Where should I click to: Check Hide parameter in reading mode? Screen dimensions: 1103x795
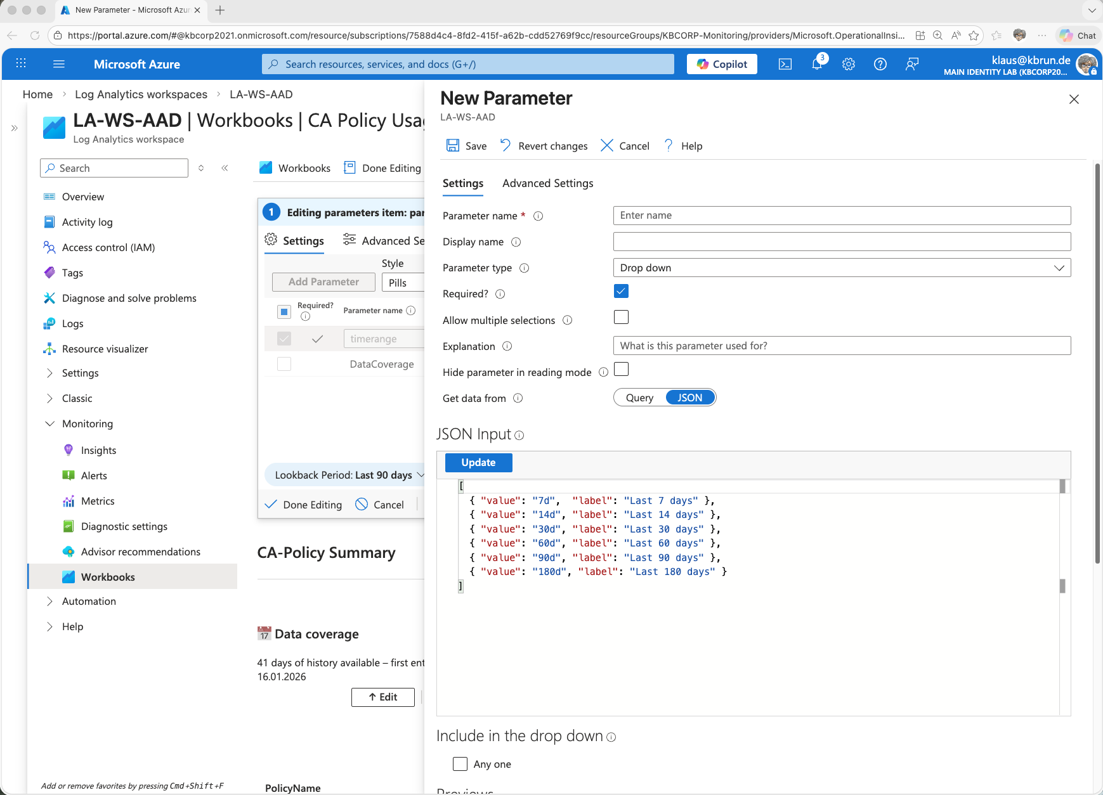[x=621, y=369]
